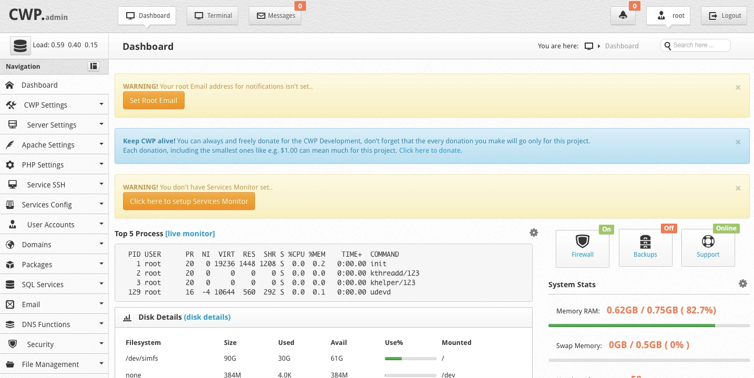754x378 pixels.
Task: Click the Domains globe icon
Action: 10,245
